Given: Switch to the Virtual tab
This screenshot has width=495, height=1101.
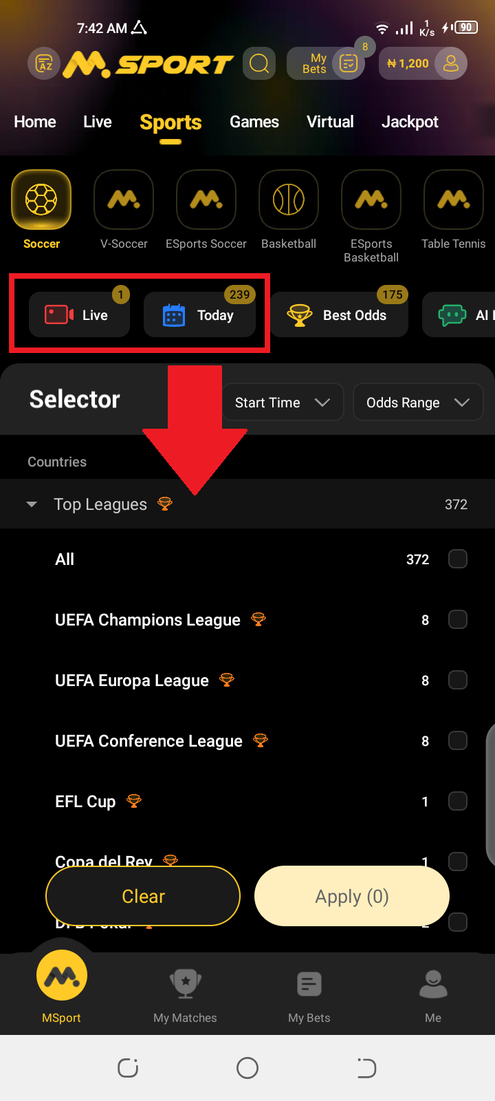Looking at the screenshot, I should click(x=330, y=122).
